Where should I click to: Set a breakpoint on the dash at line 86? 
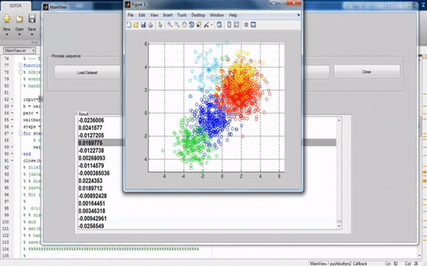pyautogui.click(x=12, y=126)
